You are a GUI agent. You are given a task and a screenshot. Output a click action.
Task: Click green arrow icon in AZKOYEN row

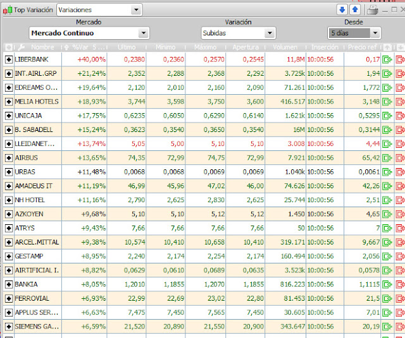click(387, 214)
